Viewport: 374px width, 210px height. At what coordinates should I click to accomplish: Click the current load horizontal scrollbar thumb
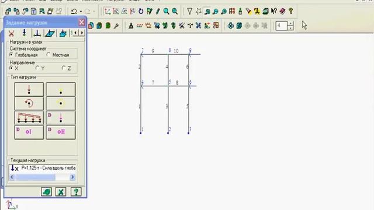click(x=36, y=177)
